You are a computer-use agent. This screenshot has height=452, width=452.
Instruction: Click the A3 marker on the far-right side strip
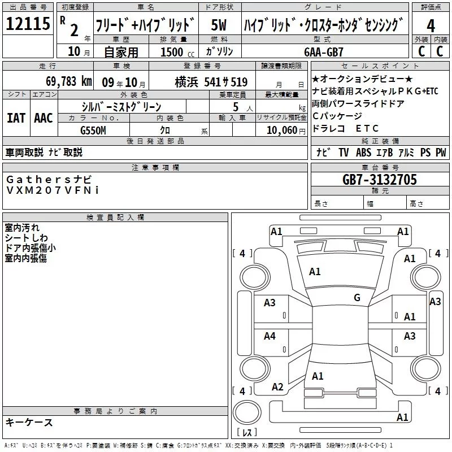tap(434, 302)
